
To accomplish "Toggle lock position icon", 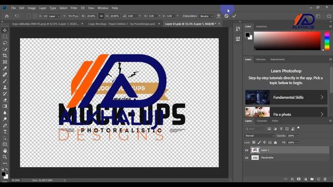I will (264, 142).
